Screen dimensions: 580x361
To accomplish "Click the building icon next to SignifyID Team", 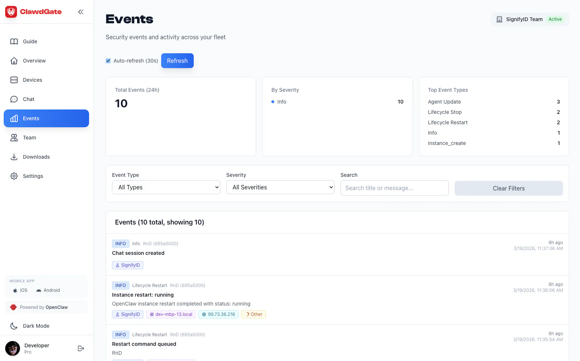I will point(499,19).
